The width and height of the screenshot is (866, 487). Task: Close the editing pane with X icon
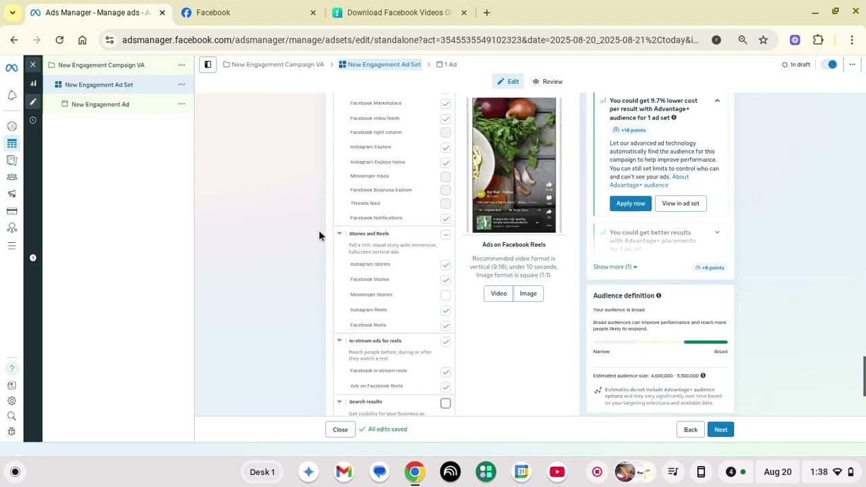pos(32,65)
